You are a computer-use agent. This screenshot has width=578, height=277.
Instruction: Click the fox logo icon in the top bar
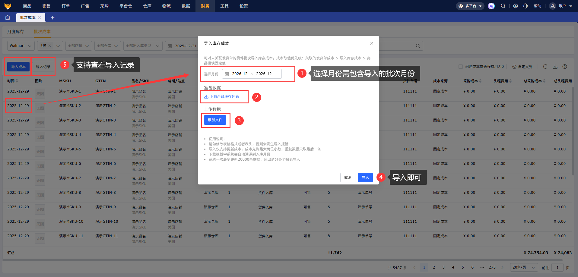click(8, 6)
